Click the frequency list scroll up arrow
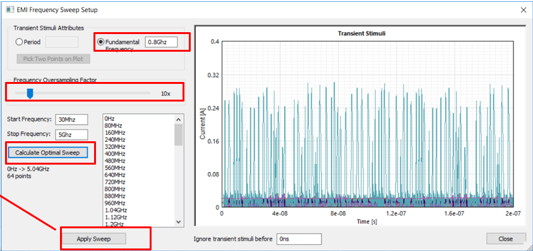Image resolution: width=533 pixels, height=251 pixels. (179, 120)
